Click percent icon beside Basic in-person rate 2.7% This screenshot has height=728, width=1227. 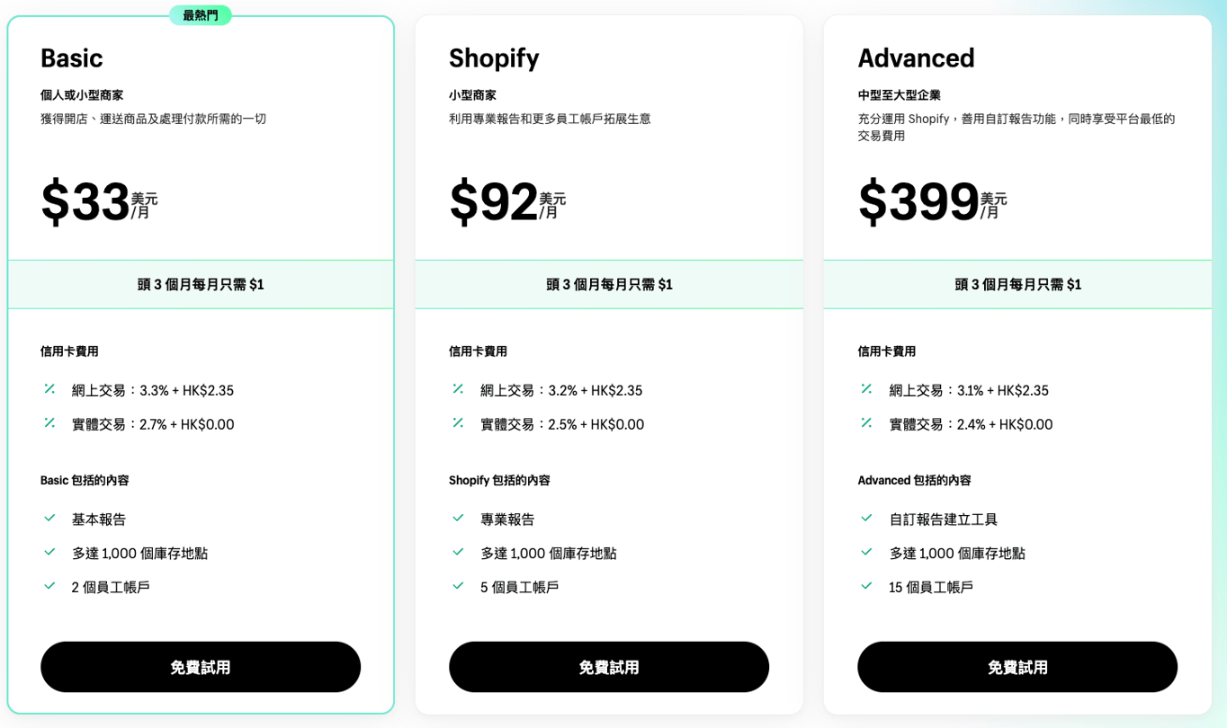pyautogui.click(x=49, y=423)
